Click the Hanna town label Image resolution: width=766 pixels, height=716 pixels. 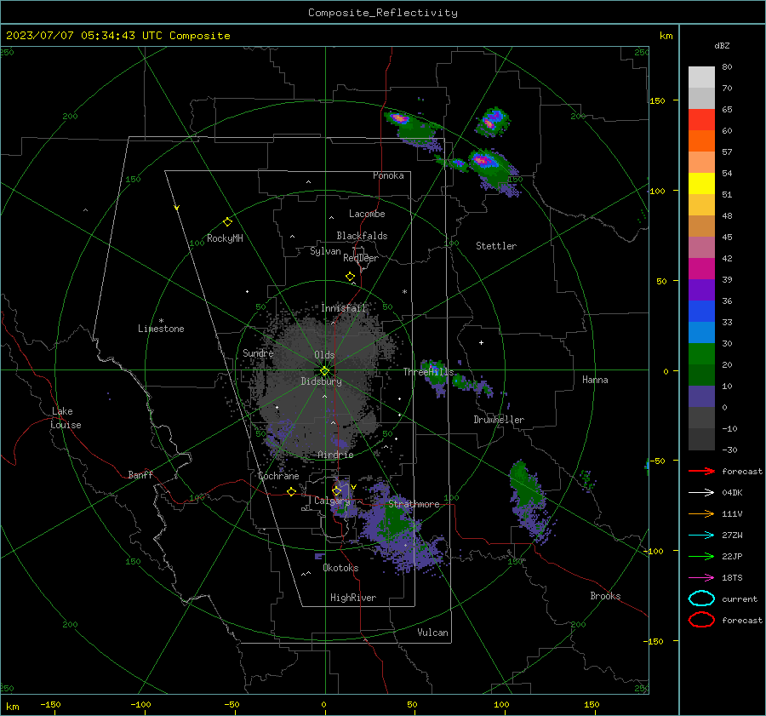coord(595,380)
